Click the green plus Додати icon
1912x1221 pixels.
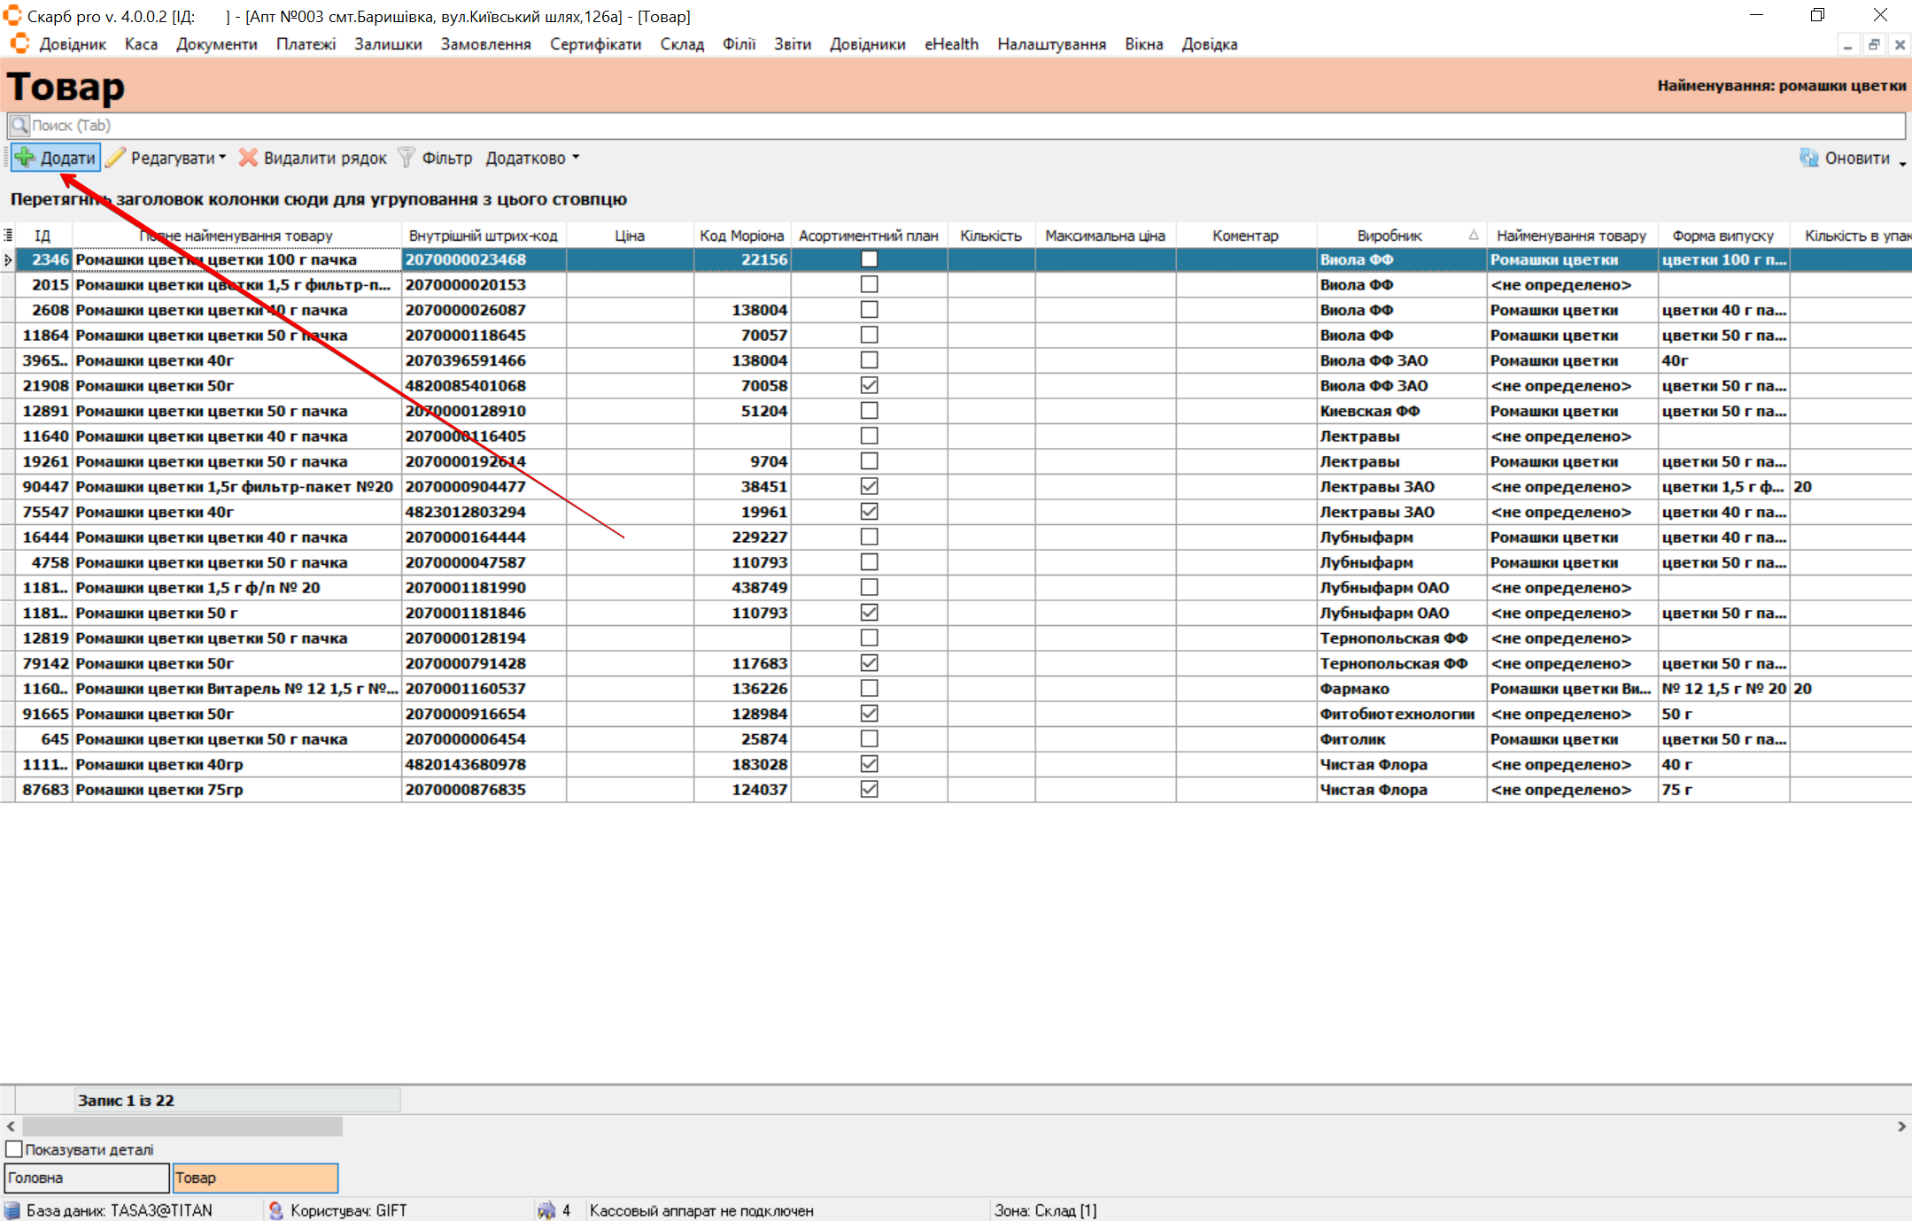click(26, 158)
